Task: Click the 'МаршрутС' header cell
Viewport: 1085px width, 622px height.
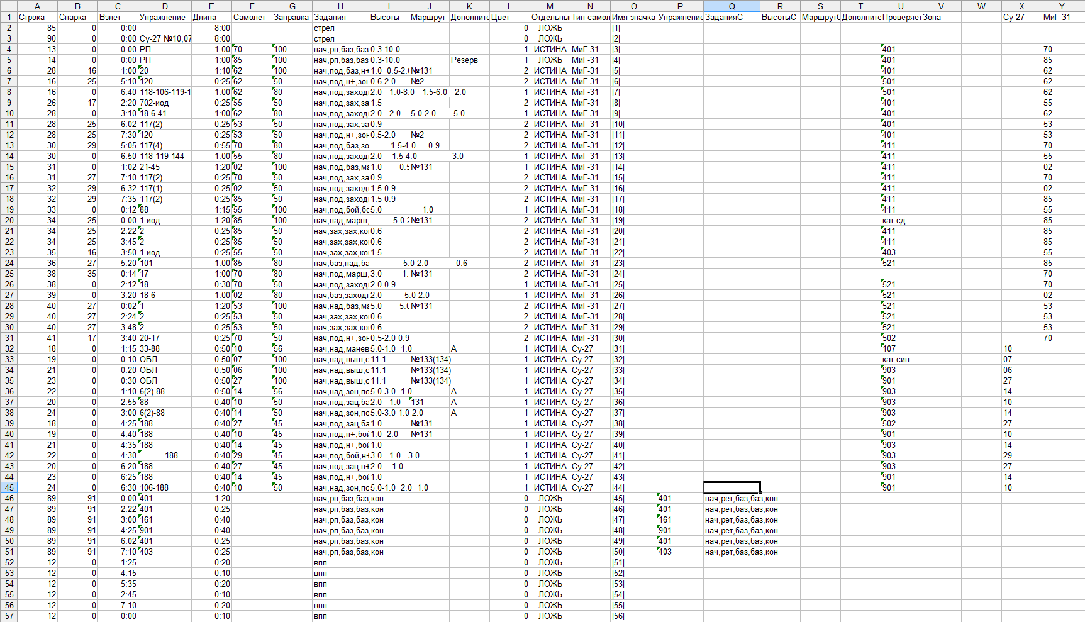Action: click(820, 17)
